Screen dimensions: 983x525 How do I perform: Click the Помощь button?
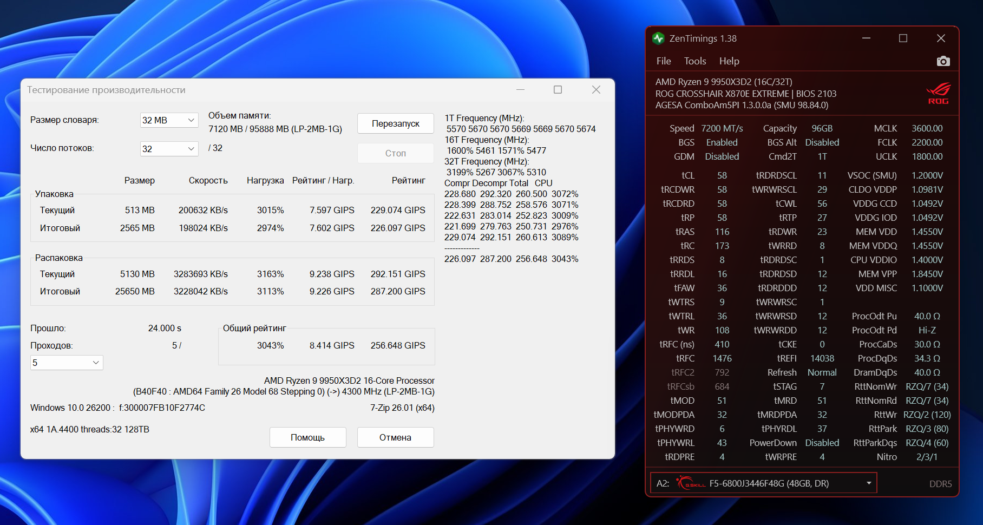pyautogui.click(x=308, y=437)
